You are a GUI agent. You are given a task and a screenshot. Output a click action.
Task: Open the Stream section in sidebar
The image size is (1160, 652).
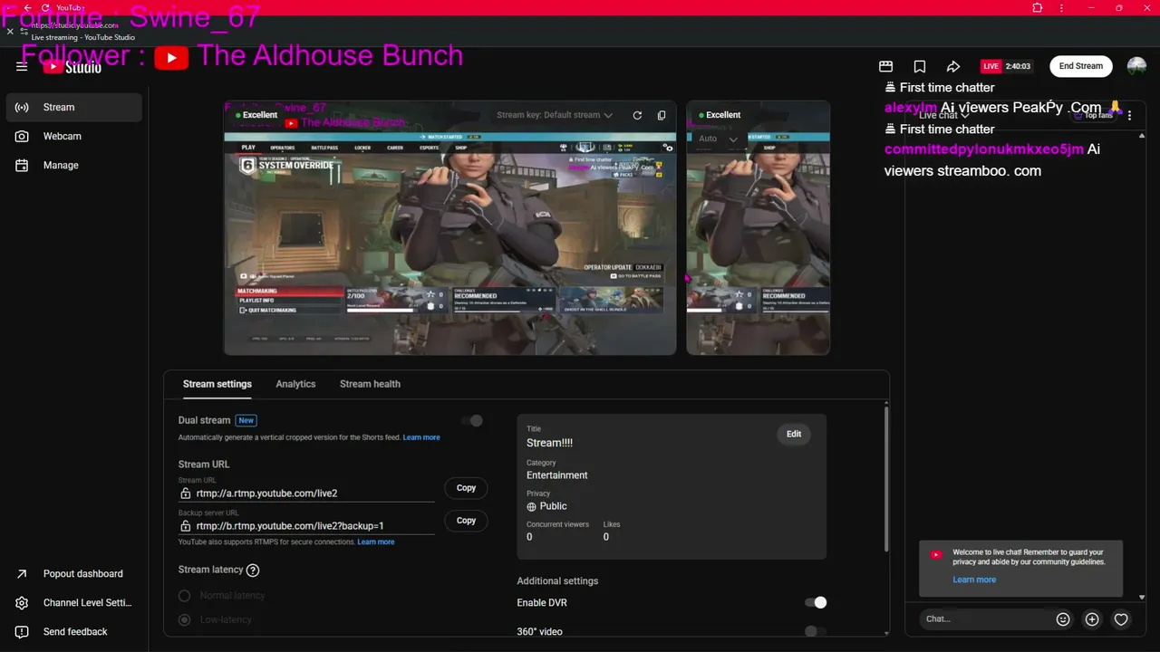click(x=74, y=107)
